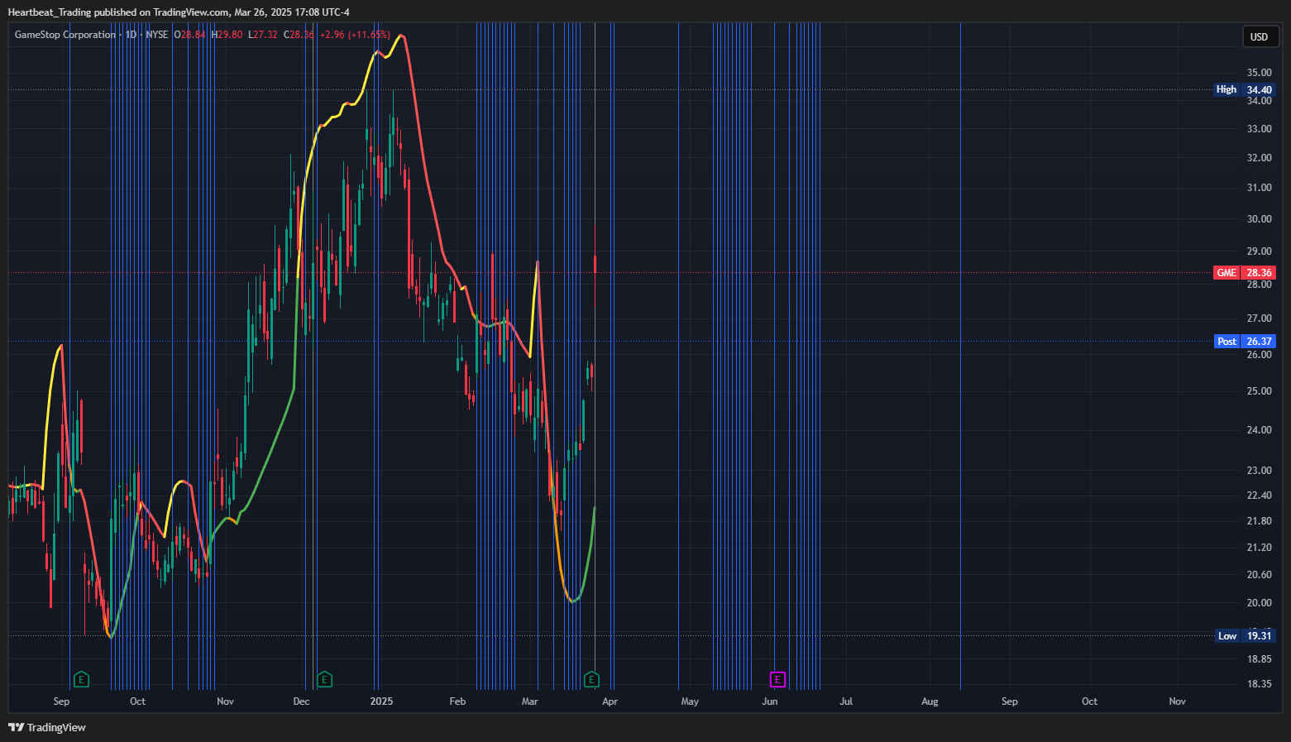Click the high value H29.80
The image size is (1291, 742).
227,35
